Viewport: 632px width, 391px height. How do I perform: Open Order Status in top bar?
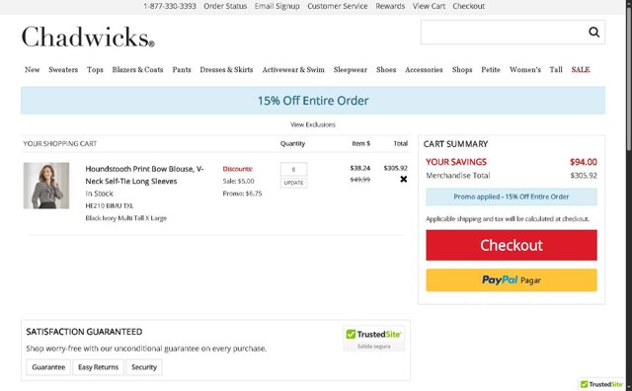pyautogui.click(x=225, y=6)
